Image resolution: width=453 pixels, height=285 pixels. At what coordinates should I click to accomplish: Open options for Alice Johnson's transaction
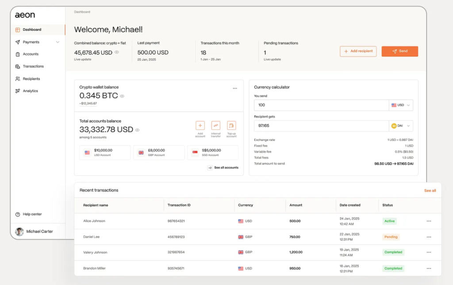428,221
